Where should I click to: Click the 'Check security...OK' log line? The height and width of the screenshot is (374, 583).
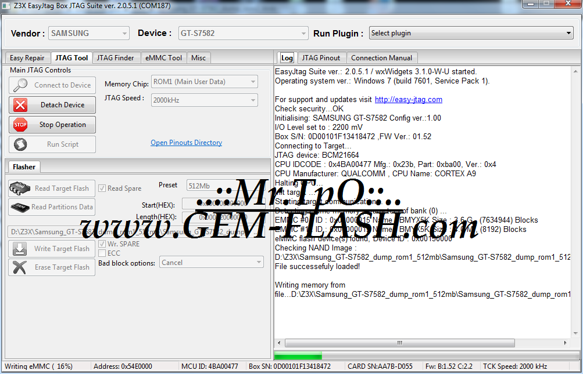pyautogui.click(x=309, y=108)
